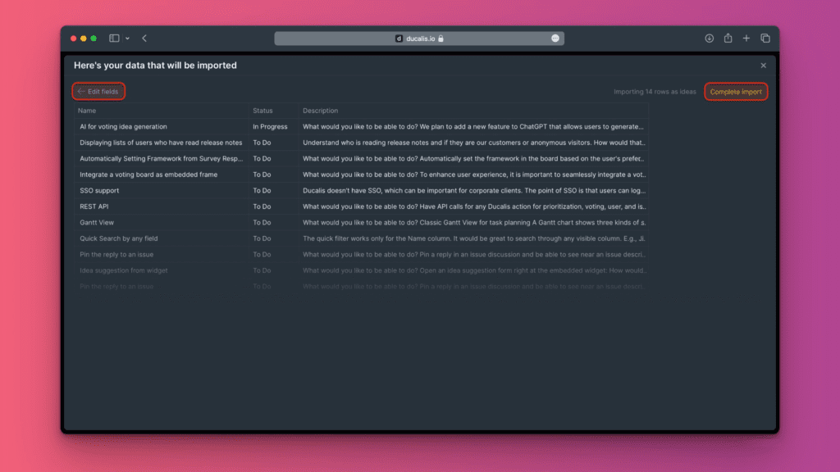
Task: Go back using the browser back arrow
Action: point(144,39)
